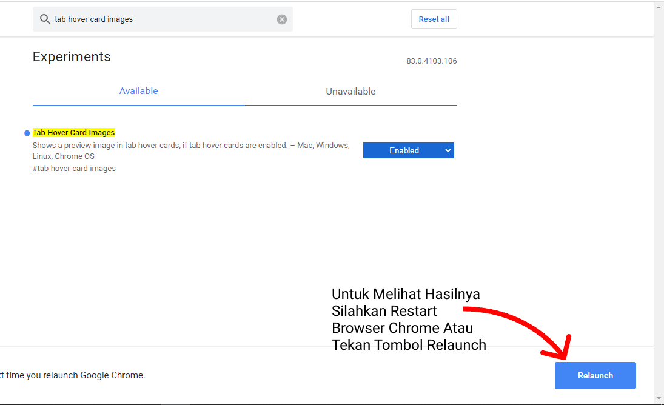Click the Experiments page heading
The height and width of the screenshot is (405, 664).
(x=72, y=56)
